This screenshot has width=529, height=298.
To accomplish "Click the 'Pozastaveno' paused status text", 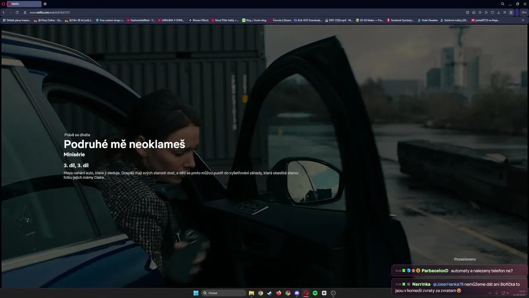I will 465,259.
